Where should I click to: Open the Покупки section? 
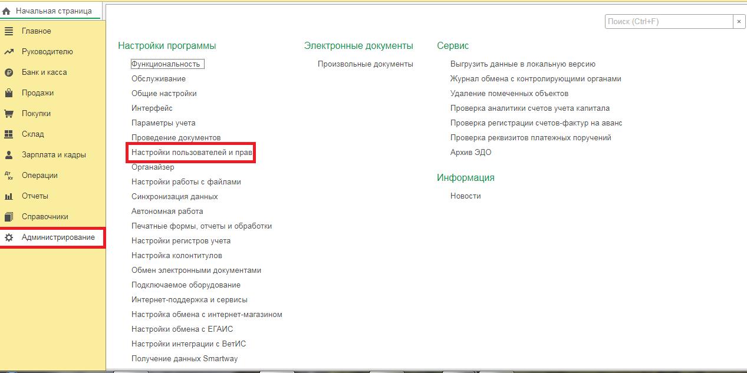tap(36, 114)
